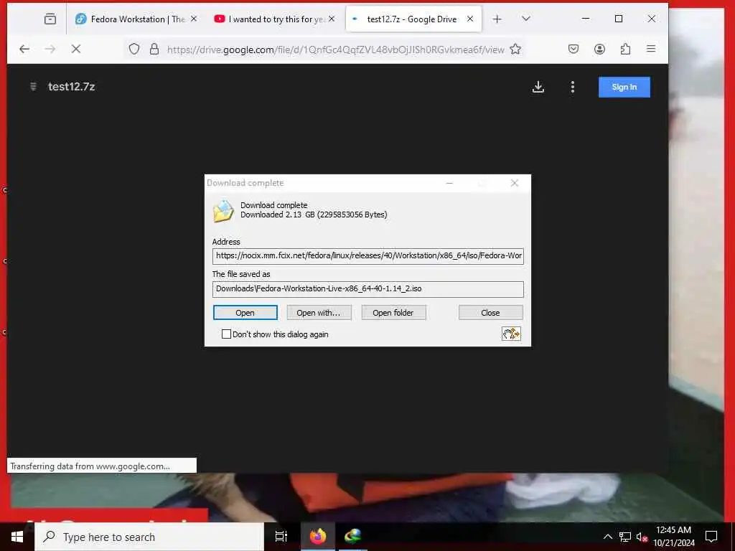This screenshot has width=735, height=551.
Task: Open Google Drive more actions menu
Action: tap(572, 87)
